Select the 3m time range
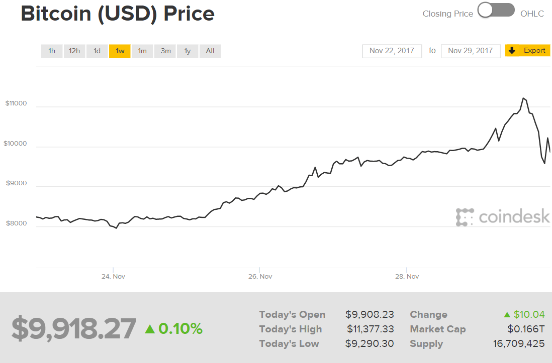The image size is (552, 363). coord(165,51)
